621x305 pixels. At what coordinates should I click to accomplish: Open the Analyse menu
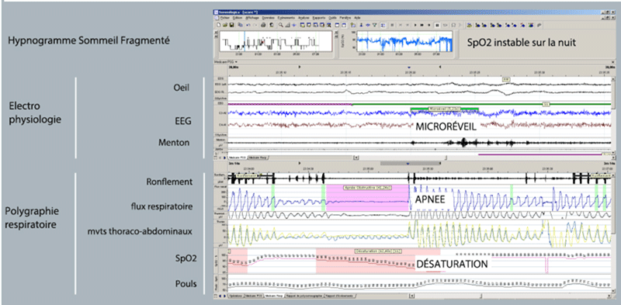pos(304,18)
